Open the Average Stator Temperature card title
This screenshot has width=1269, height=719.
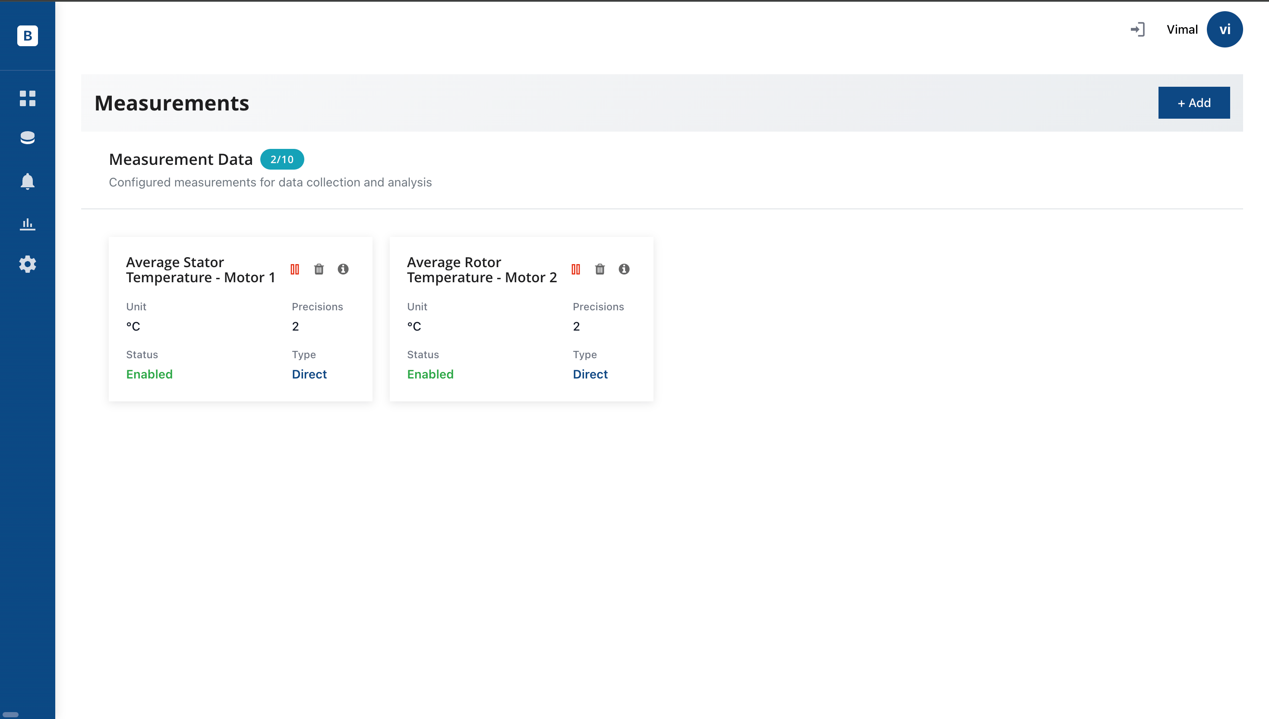click(200, 270)
